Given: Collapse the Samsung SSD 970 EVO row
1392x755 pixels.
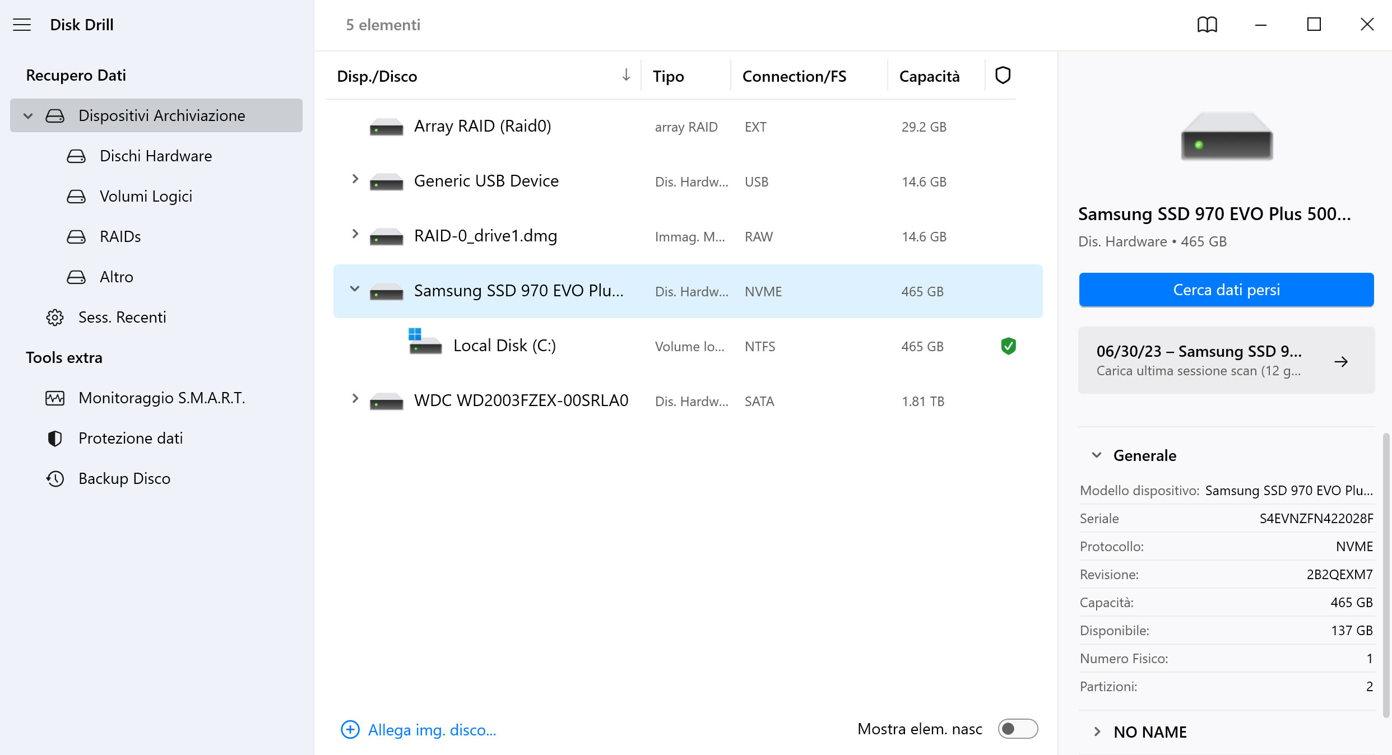Looking at the screenshot, I should (x=355, y=288).
